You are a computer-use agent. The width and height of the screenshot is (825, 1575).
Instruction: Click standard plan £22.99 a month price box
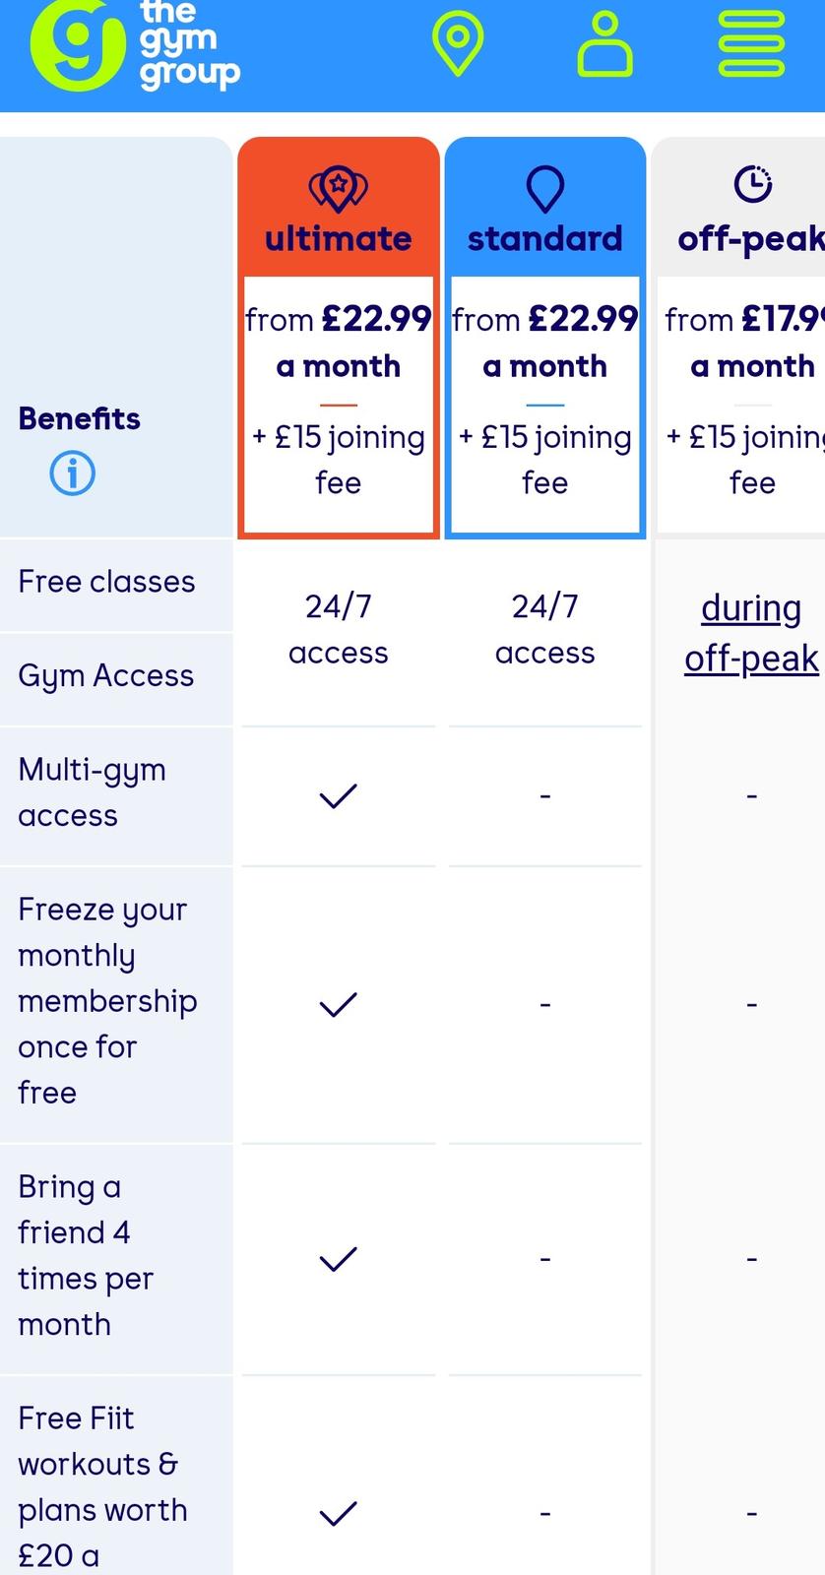pyautogui.click(x=544, y=404)
